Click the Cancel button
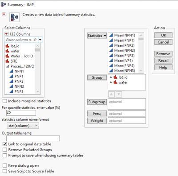 pyautogui.click(x=163, y=42)
